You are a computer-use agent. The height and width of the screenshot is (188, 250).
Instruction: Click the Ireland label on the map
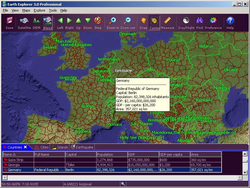(x=49, y=47)
